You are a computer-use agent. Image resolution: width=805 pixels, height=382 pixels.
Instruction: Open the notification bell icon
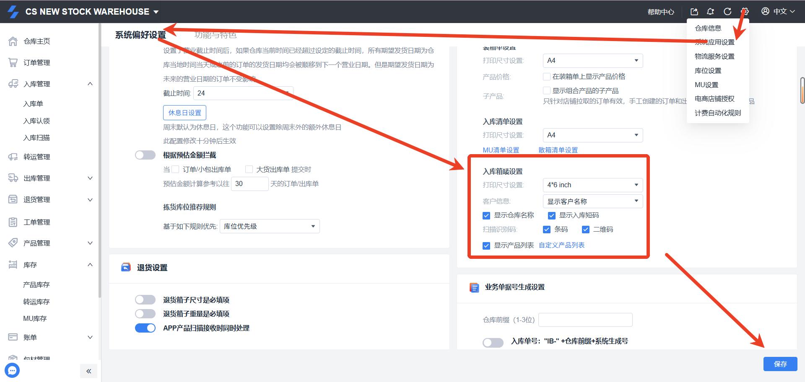click(x=710, y=12)
